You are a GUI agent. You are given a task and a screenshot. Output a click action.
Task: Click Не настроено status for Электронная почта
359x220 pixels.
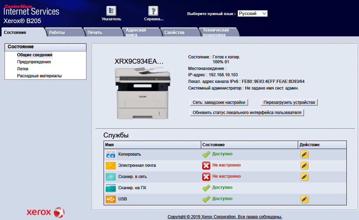(226, 165)
